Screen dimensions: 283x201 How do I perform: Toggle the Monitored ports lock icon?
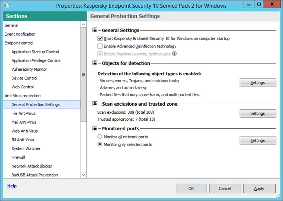(x=94, y=128)
